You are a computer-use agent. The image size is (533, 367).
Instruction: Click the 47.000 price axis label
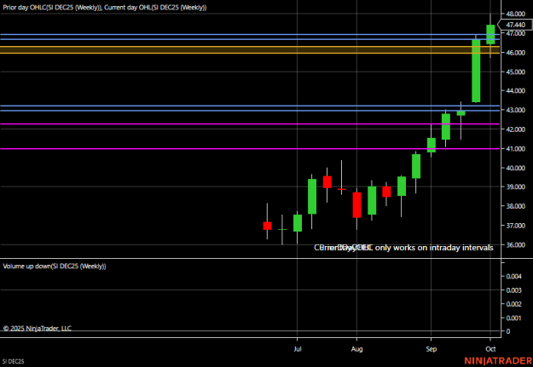click(515, 33)
